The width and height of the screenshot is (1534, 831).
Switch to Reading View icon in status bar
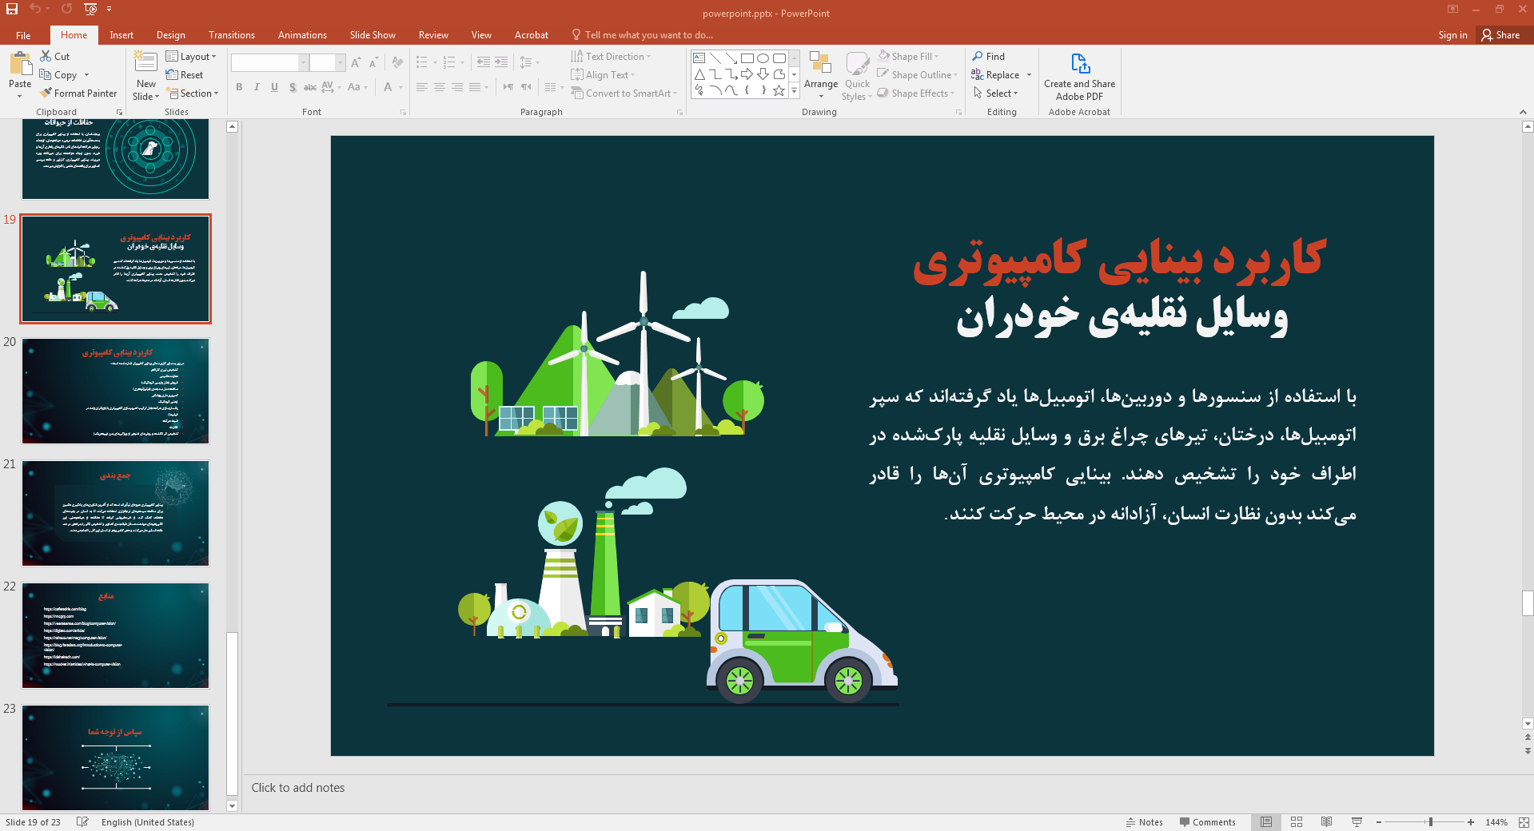click(x=1327, y=822)
